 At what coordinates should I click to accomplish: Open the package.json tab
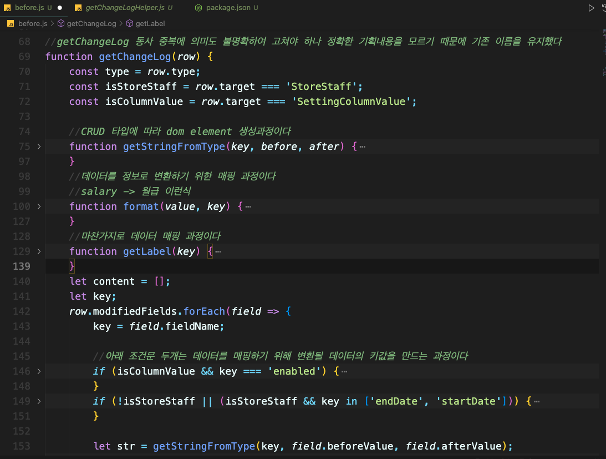coord(228,8)
